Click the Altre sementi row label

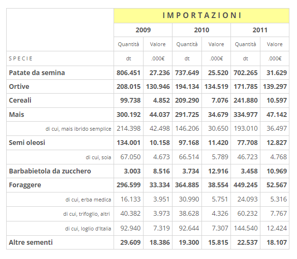31,242
